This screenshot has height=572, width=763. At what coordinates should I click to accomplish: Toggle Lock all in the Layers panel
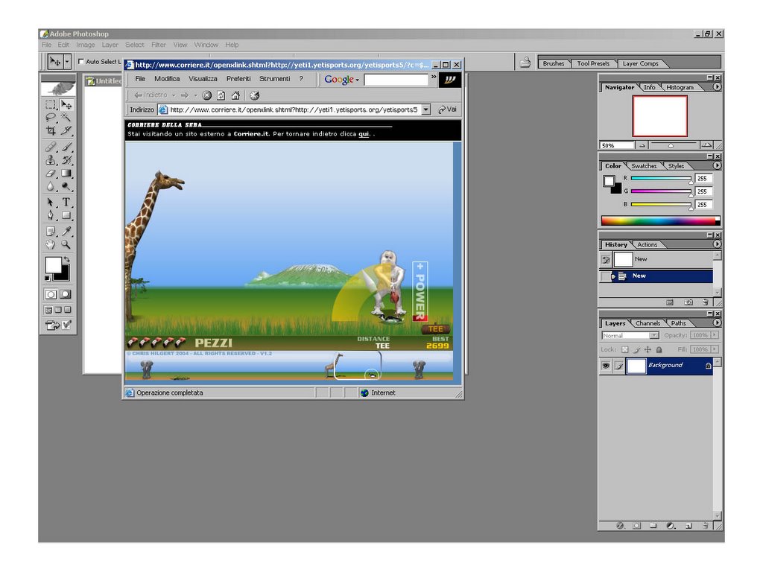[659, 349]
